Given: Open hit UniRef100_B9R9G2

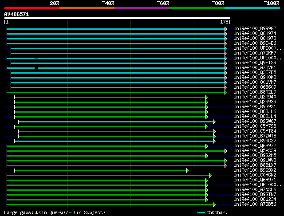Looking at the screenshot, I should (255, 28).
